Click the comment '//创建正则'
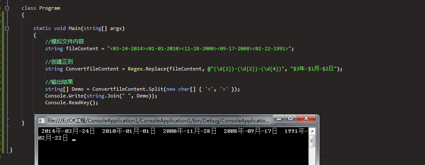This screenshot has width=425, height=165. click(x=59, y=62)
